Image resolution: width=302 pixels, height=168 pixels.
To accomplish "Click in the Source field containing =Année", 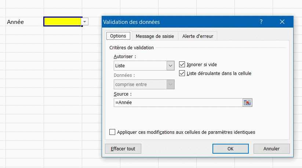I will pyautogui.click(x=178, y=103).
